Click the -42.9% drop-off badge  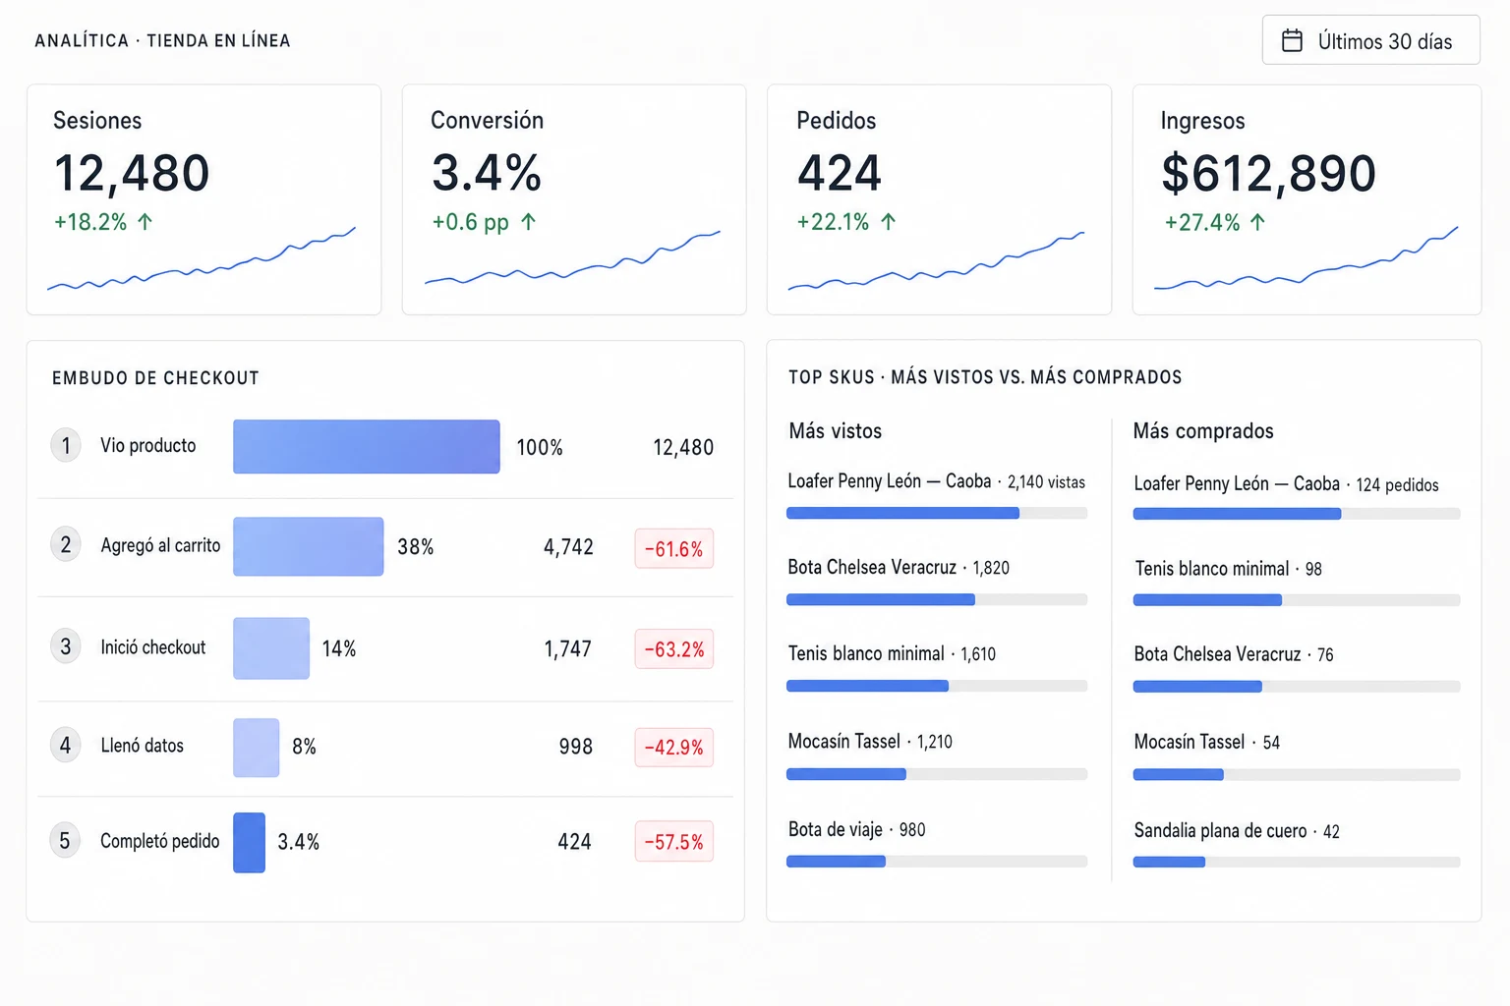[x=674, y=748]
